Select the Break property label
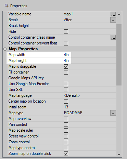 [13, 20]
